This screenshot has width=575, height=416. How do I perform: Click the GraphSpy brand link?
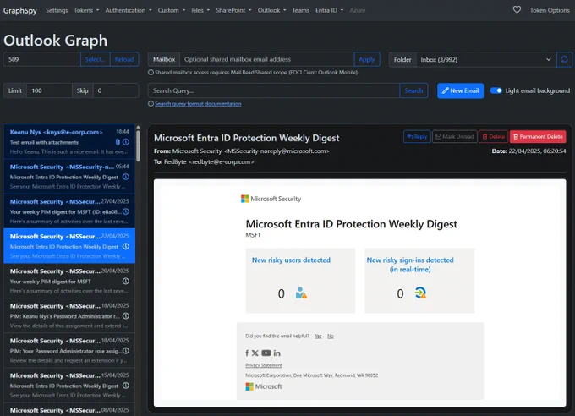coord(20,10)
